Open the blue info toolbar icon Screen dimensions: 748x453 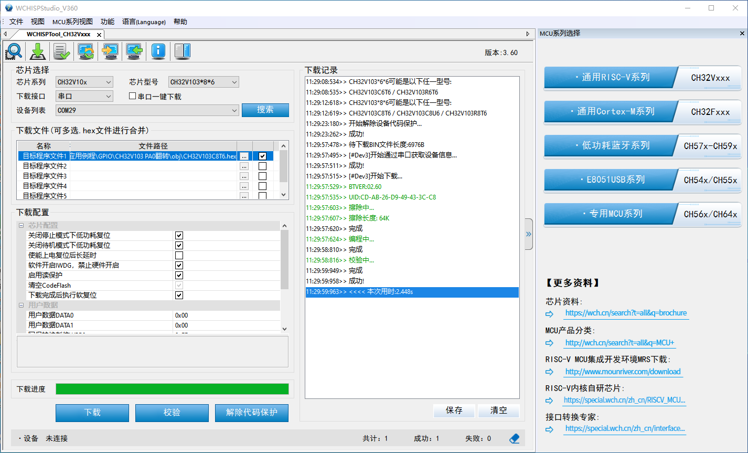pos(158,51)
